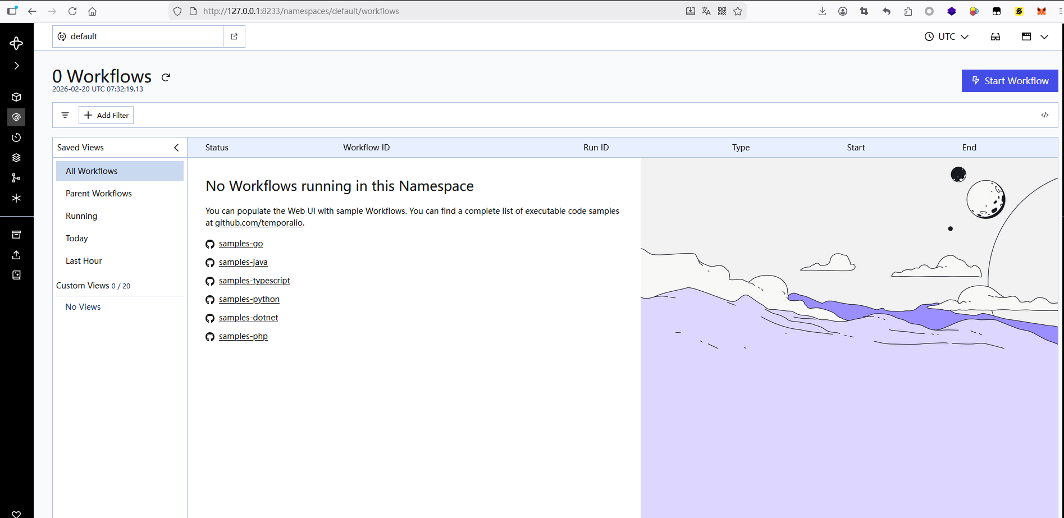The image size is (1064, 518).
Task: Open Batch operations via stacked layers icon
Action: (16, 158)
